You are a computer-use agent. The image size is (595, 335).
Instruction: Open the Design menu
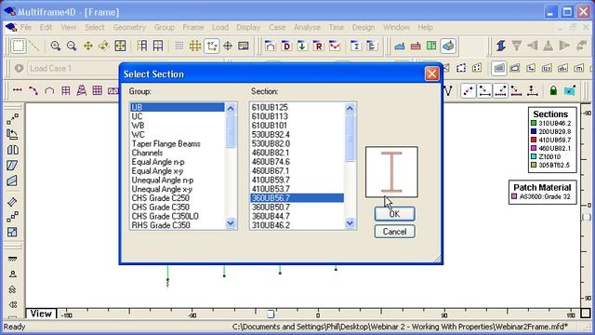[x=364, y=27]
